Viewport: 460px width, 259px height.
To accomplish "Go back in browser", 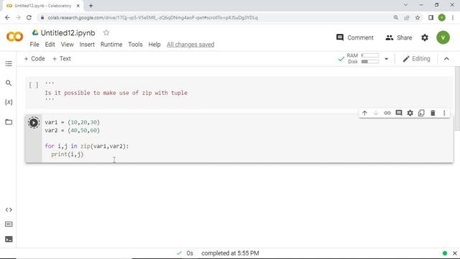I will click(x=7, y=17).
